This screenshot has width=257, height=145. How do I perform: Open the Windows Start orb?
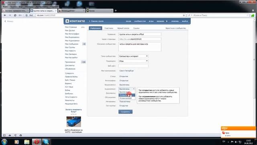tap(4, 142)
